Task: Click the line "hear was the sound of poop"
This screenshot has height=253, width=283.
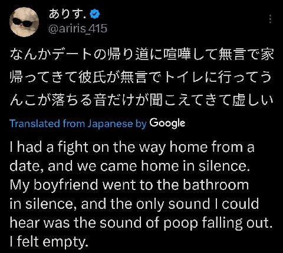Action: [141, 223]
